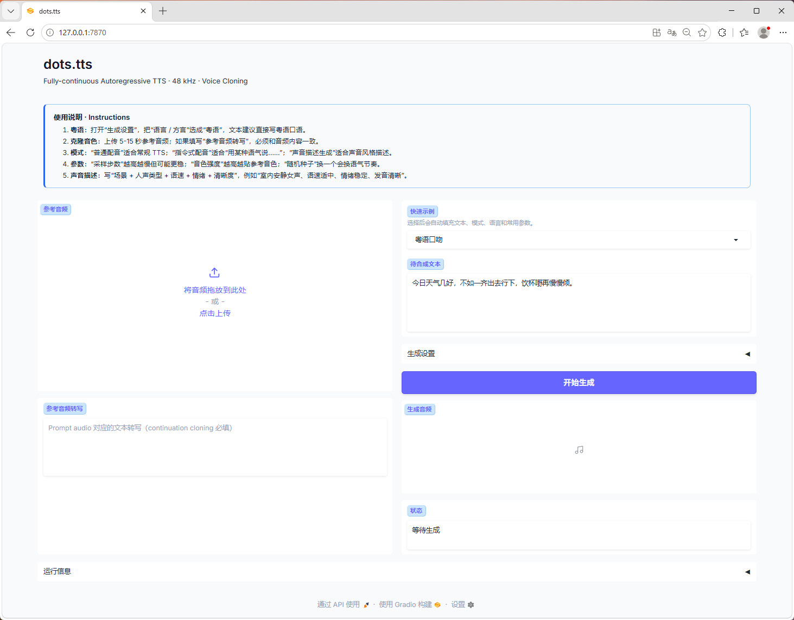Close the dots.tts browser tab
The width and height of the screenshot is (794, 620).
(143, 11)
